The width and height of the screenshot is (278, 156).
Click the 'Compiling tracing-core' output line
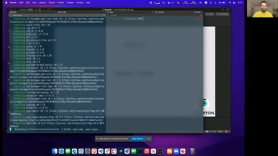coord(33,55)
